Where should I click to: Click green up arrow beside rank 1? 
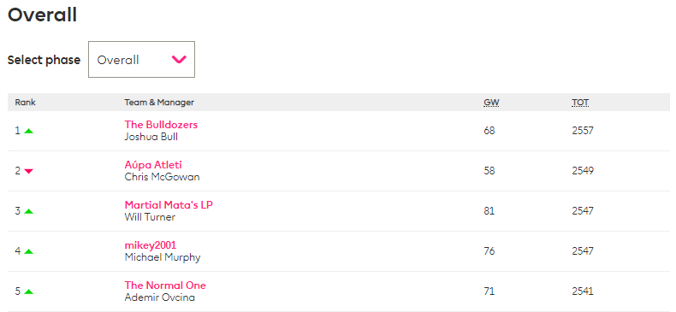(x=28, y=131)
